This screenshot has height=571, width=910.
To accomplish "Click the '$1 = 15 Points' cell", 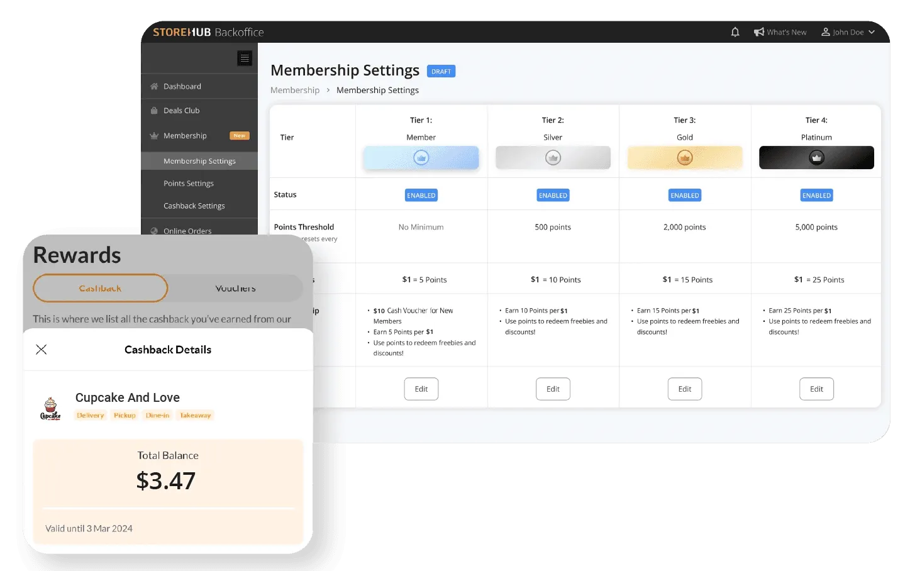I will [687, 280].
